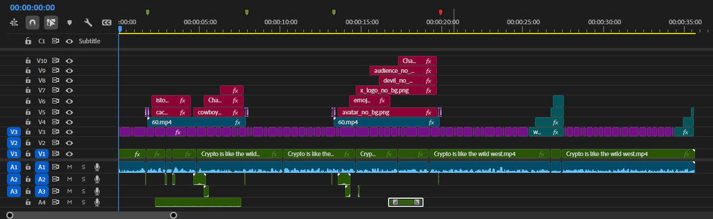
Task: Lock track V7 padlock
Action: pyautogui.click(x=28, y=91)
